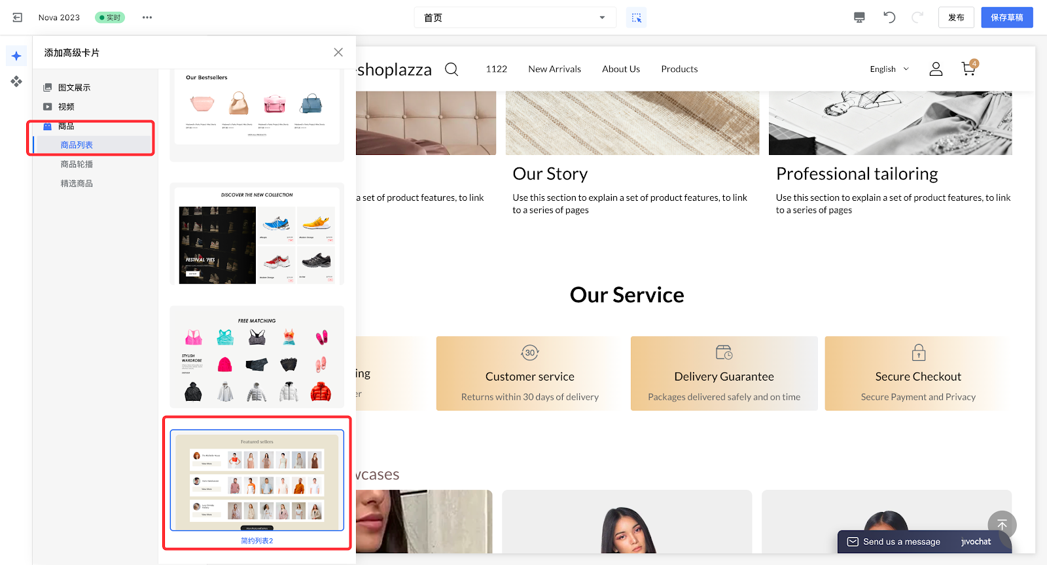
Task: Click the scroll-to-top round button
Action: coord(1002,525)
